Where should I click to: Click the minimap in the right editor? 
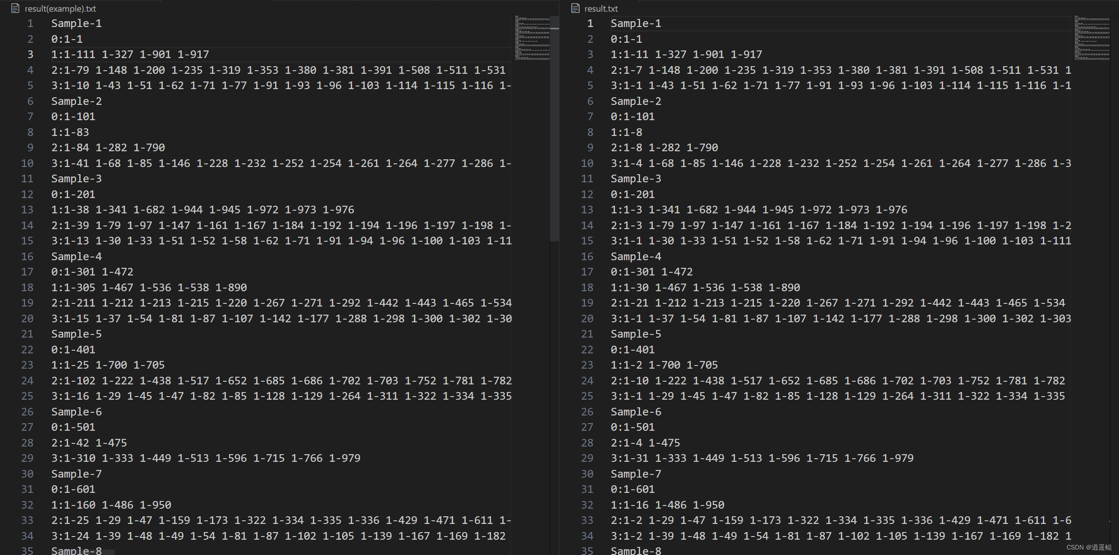click(x=1092, y=38)
